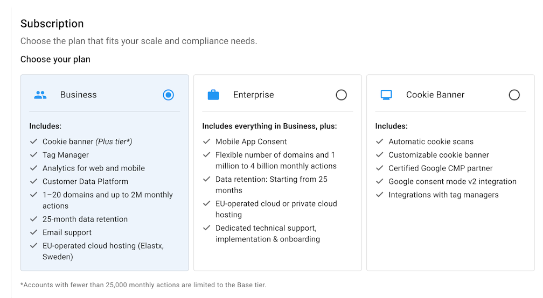Screen dimensions: 543x298
Task: Click the Enterprise plan title
Action: [x=254, y=95]
